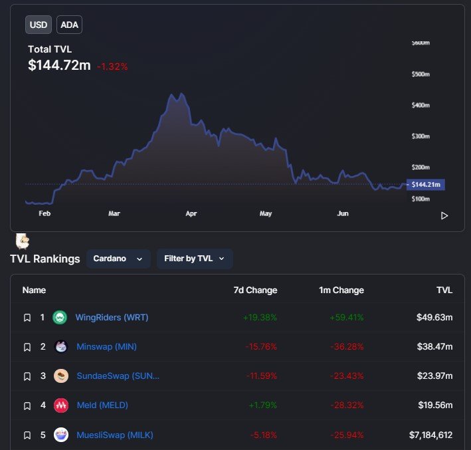The image size is (471, 450).
Task: Sort table by Name column
Action: [x=34, y=290]
